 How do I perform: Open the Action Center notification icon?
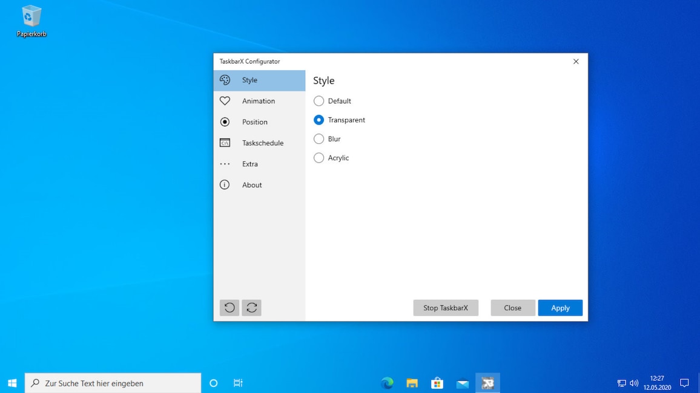click(x=684, y=383)
